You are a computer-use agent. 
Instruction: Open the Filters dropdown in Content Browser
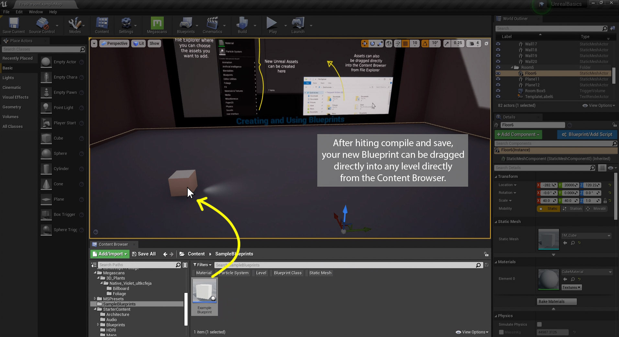tap(202, 265)
